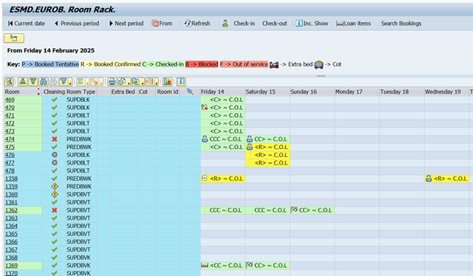
Task: Display the graphic bar chart icon
Action: 168,82
